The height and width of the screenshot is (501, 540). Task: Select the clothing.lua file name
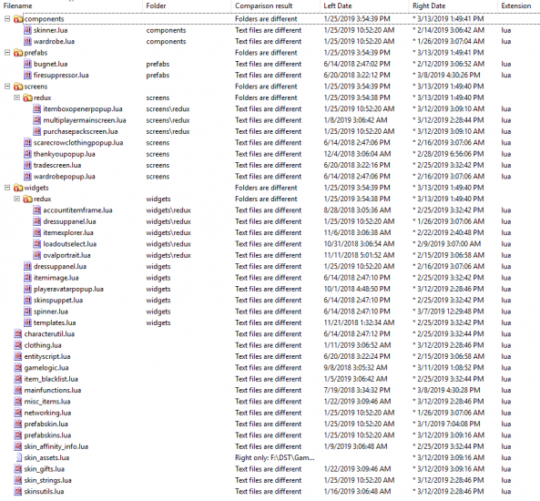[43, 345]
